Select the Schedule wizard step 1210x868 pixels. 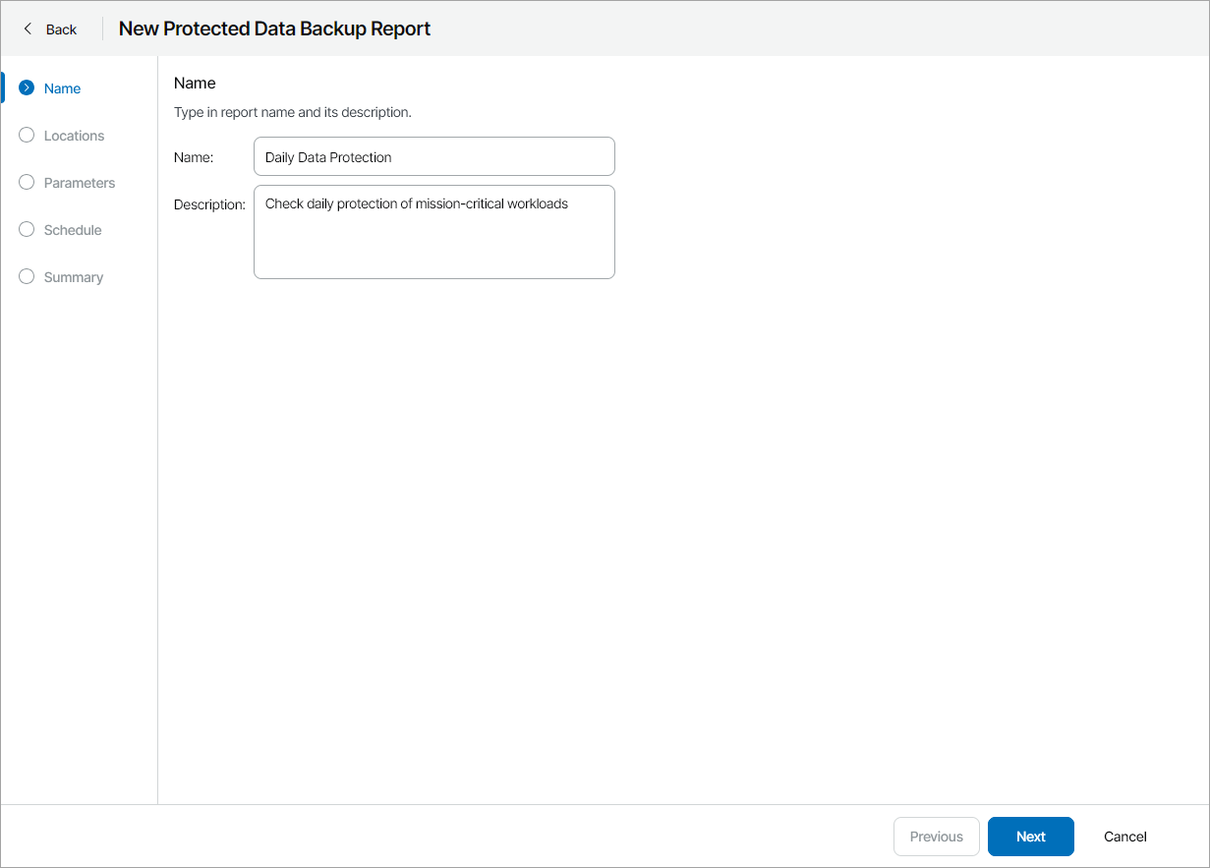pyautogui.click(x=74, y=229)
